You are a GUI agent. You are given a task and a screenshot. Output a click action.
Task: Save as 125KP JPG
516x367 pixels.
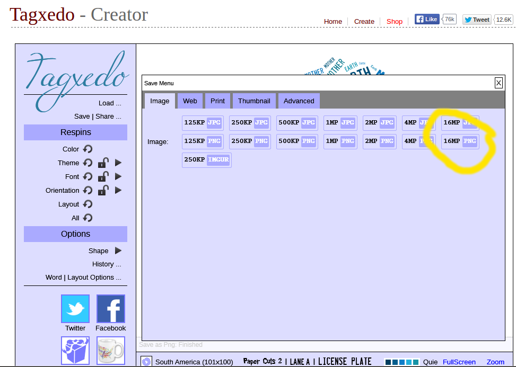(x=203, y=123)
